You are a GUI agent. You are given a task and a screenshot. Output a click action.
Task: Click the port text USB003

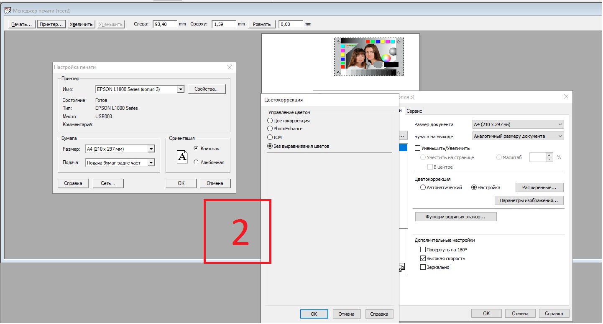click(x=104, y=116)
